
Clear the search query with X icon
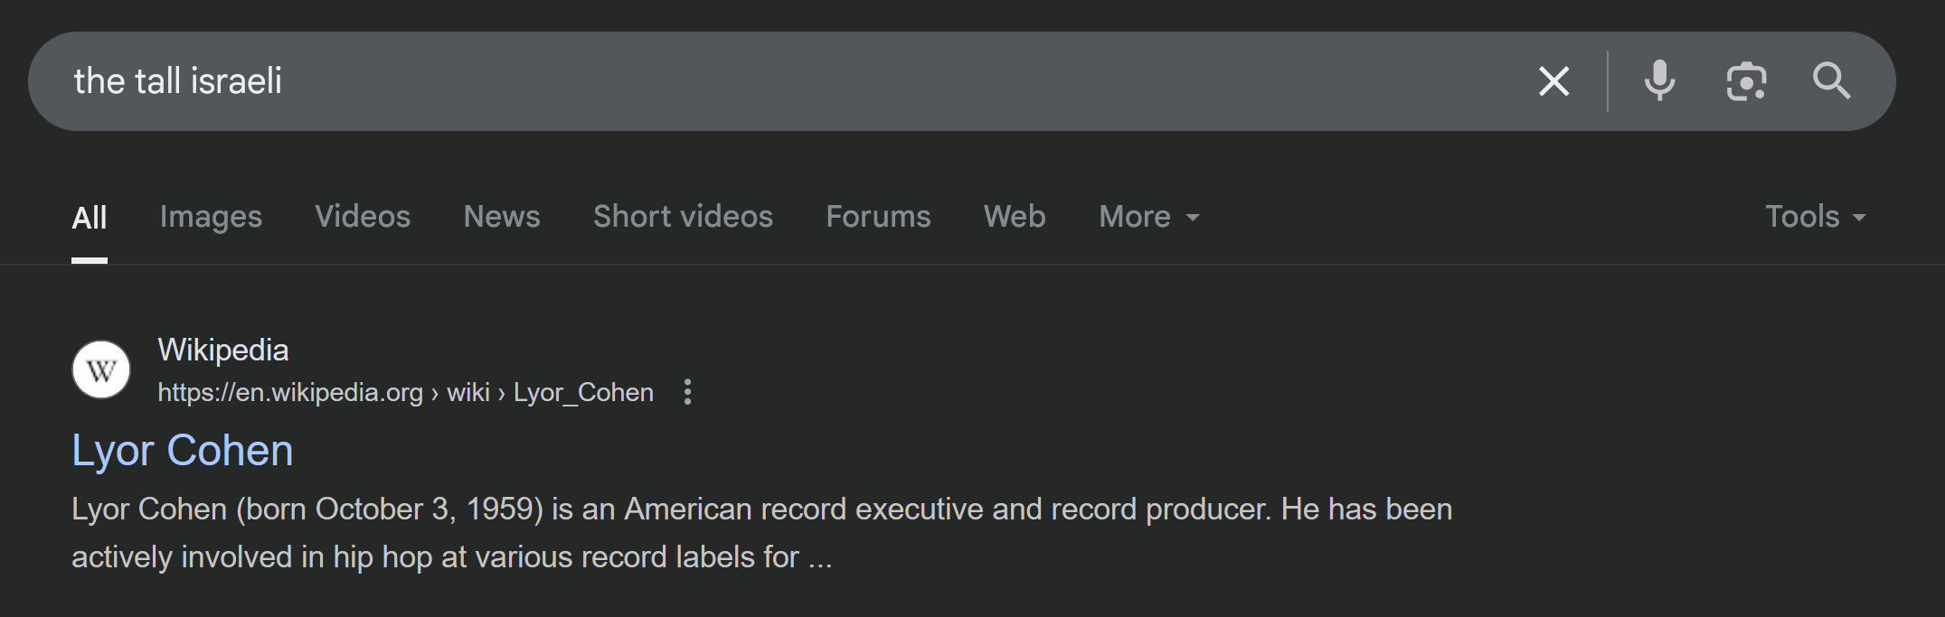coord(1553,81)
